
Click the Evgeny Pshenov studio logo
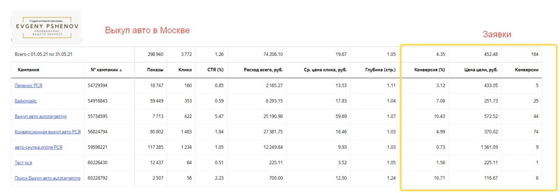pyautogui.click(x=46, y=25)
